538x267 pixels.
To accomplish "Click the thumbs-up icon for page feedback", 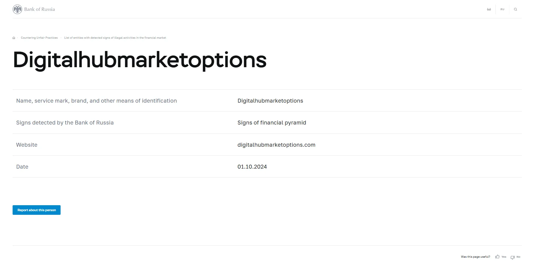I will (498, 257).
